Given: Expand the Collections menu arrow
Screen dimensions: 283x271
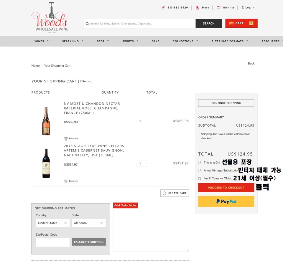Looking at the screenshot, I should (197, 41).
